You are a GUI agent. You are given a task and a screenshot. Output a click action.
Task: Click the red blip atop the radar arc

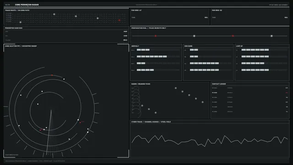point(52,75)
